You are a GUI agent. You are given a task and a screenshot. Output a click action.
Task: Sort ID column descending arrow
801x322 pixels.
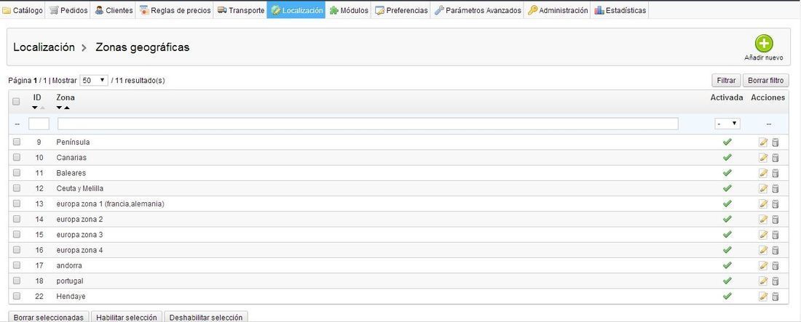pos(35,108)
